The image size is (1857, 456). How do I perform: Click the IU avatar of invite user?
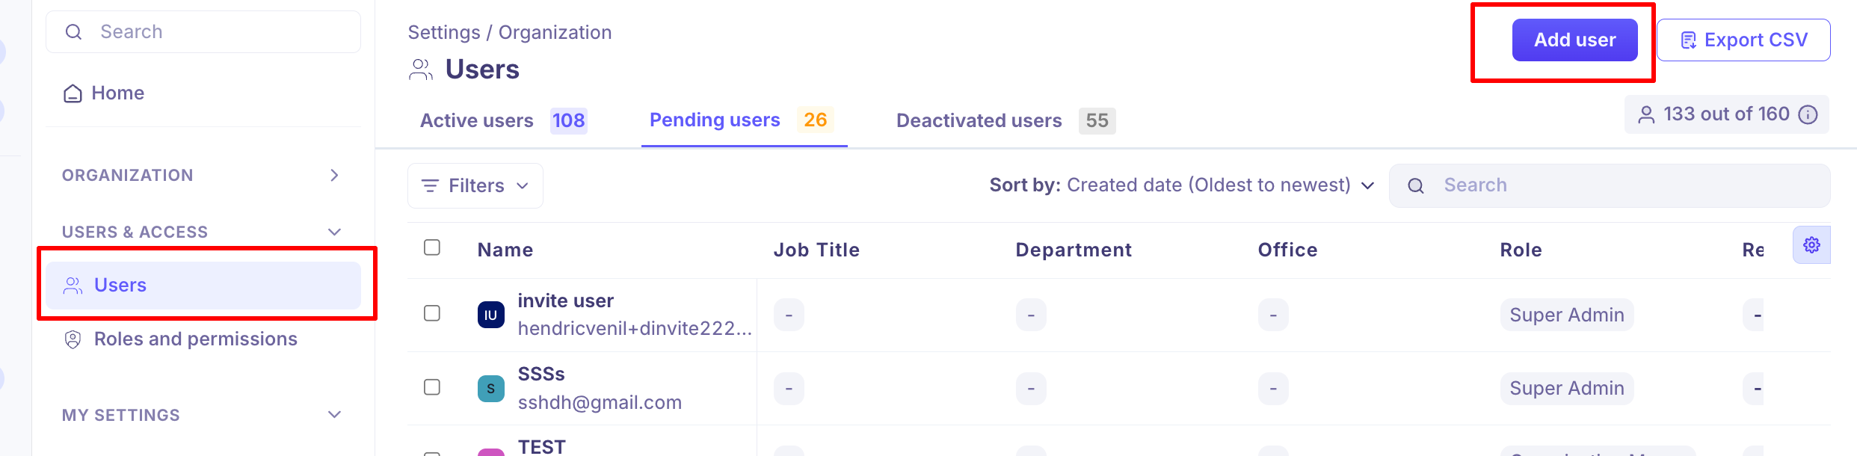pyautogui.click(x=491, y=315)
